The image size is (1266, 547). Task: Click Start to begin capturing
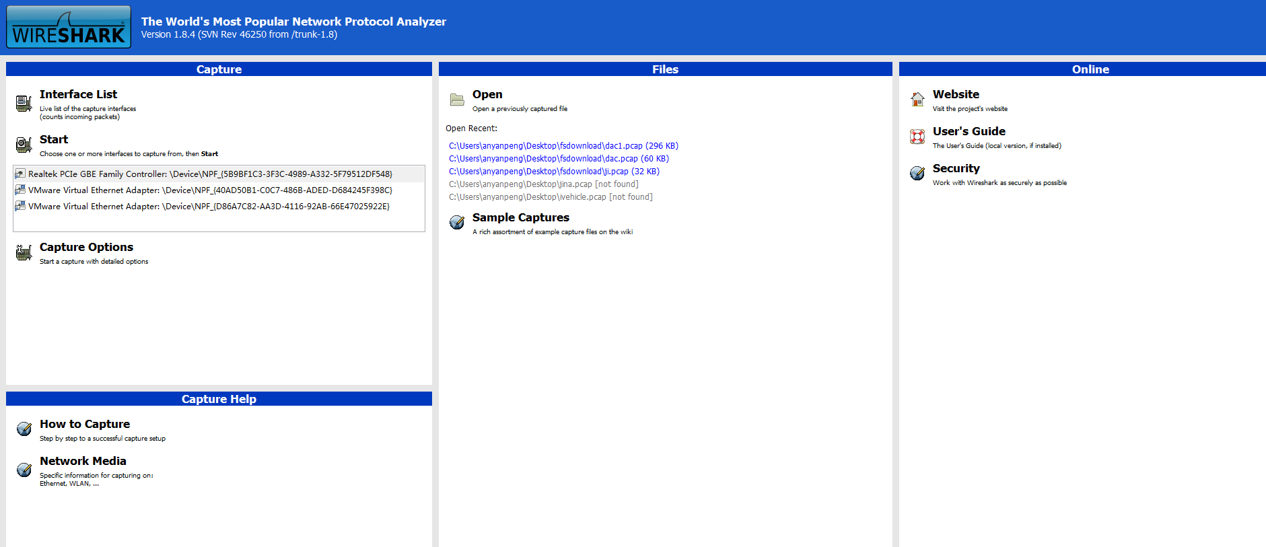tap(54, 139)
